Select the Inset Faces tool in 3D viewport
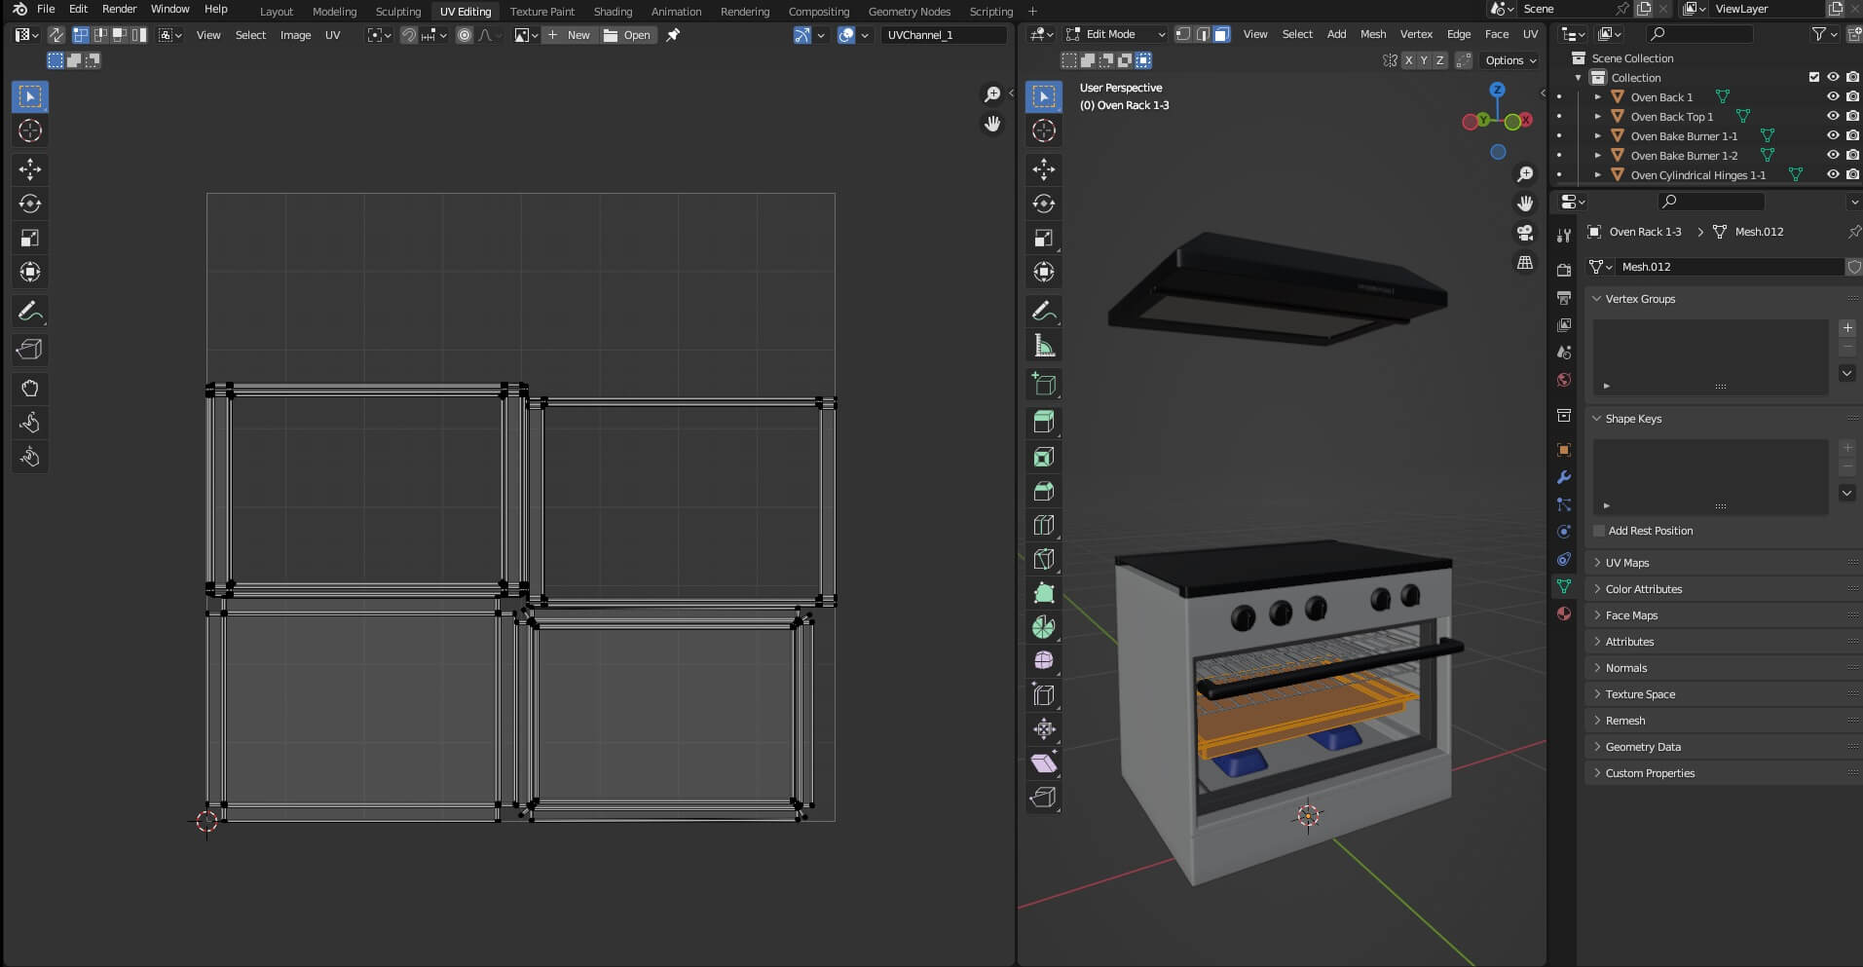The image size is (1863, 967). (x=1044, y=457)
